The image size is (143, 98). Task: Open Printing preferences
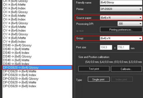pyautogui.click(x=121, y=30)
